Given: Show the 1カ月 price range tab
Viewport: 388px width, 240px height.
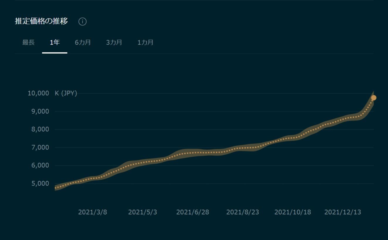Looking at the screenshot, I should click(145, 42).
